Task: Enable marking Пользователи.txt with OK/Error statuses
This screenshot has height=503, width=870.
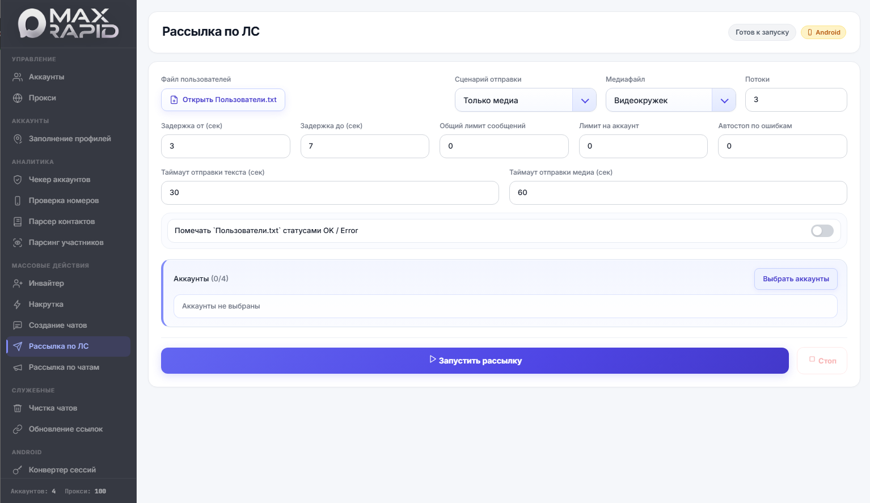Action: pos(822,231)
